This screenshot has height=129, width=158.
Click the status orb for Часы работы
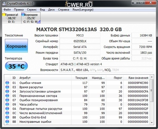[x=7, y=104]
